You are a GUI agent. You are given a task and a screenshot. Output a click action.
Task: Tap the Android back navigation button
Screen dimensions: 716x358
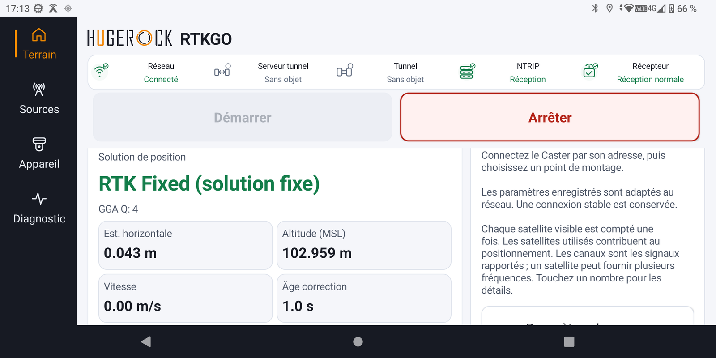click(146, 342)
